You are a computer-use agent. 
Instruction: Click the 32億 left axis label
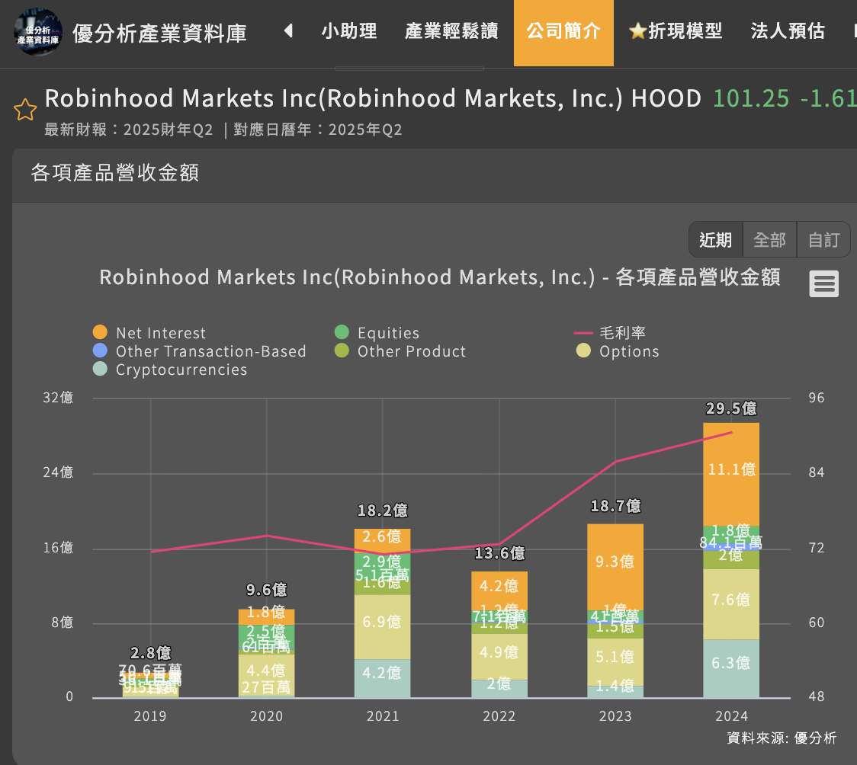point(58,398)
